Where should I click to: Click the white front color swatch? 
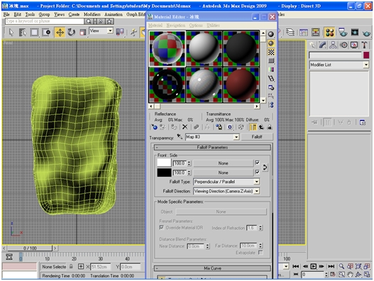click(164, 163)
